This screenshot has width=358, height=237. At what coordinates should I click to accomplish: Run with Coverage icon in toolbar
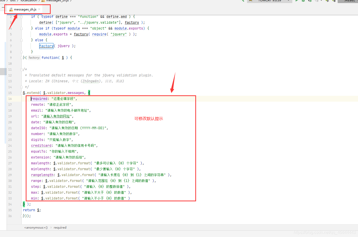310,1
